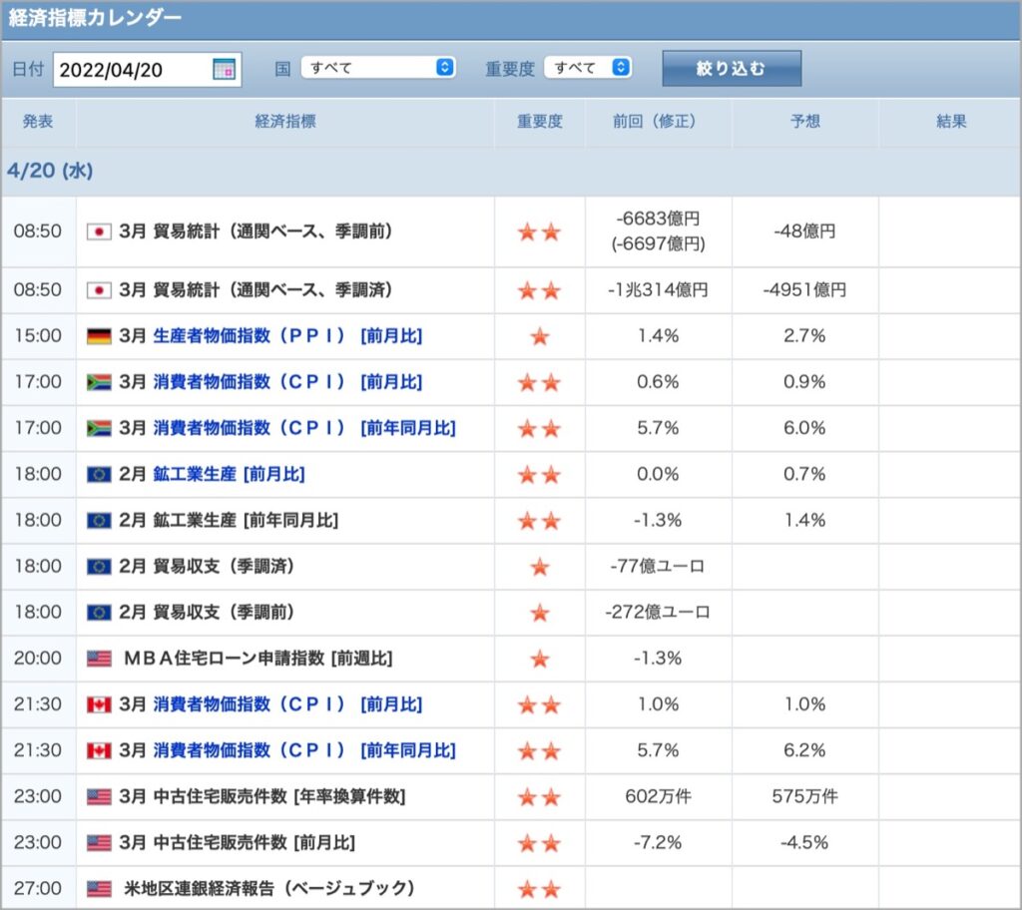This screenshot has width=1022, height=910.
Task: Click the 前回（修正） column header
Action: [x=659, y=122]
